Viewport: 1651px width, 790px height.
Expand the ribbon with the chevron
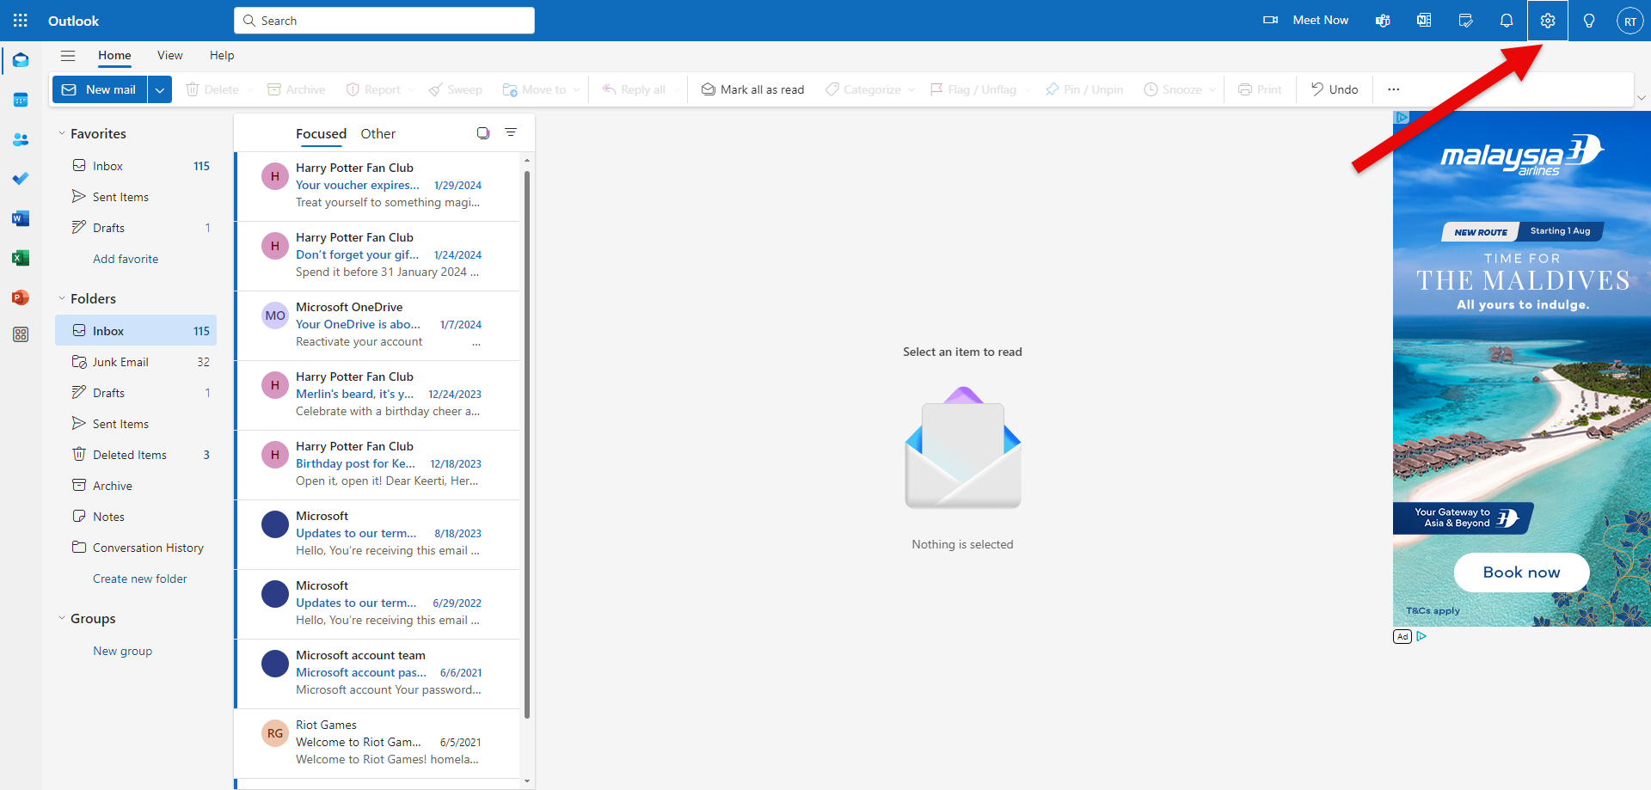pos(1642,97)
